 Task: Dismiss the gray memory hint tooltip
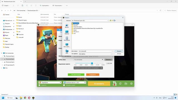pyautogui.click(x=101, y=68)
